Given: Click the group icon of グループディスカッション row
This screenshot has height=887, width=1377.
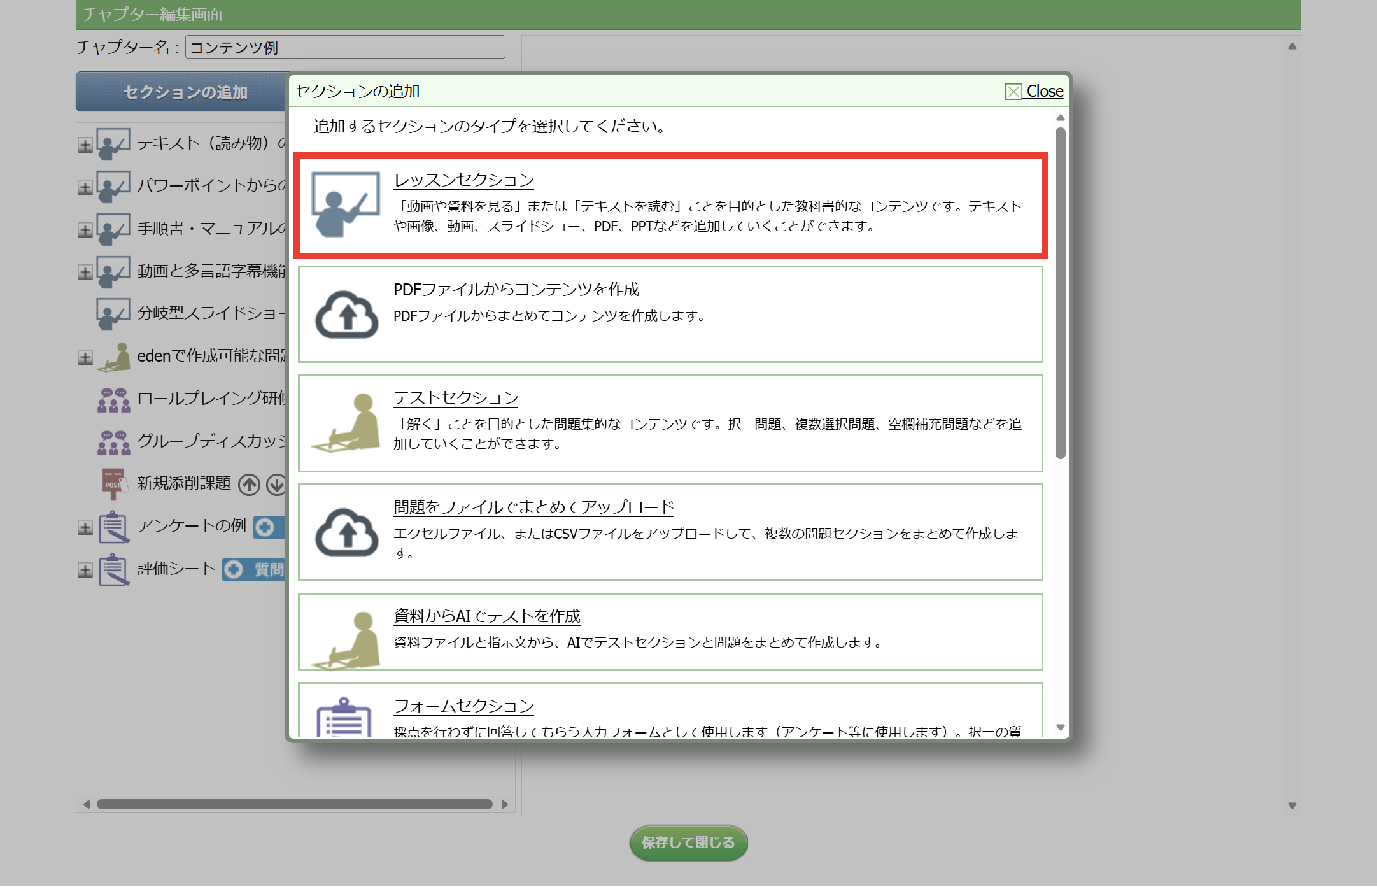Looking at the screenshot, I should (x=113, y=443).
